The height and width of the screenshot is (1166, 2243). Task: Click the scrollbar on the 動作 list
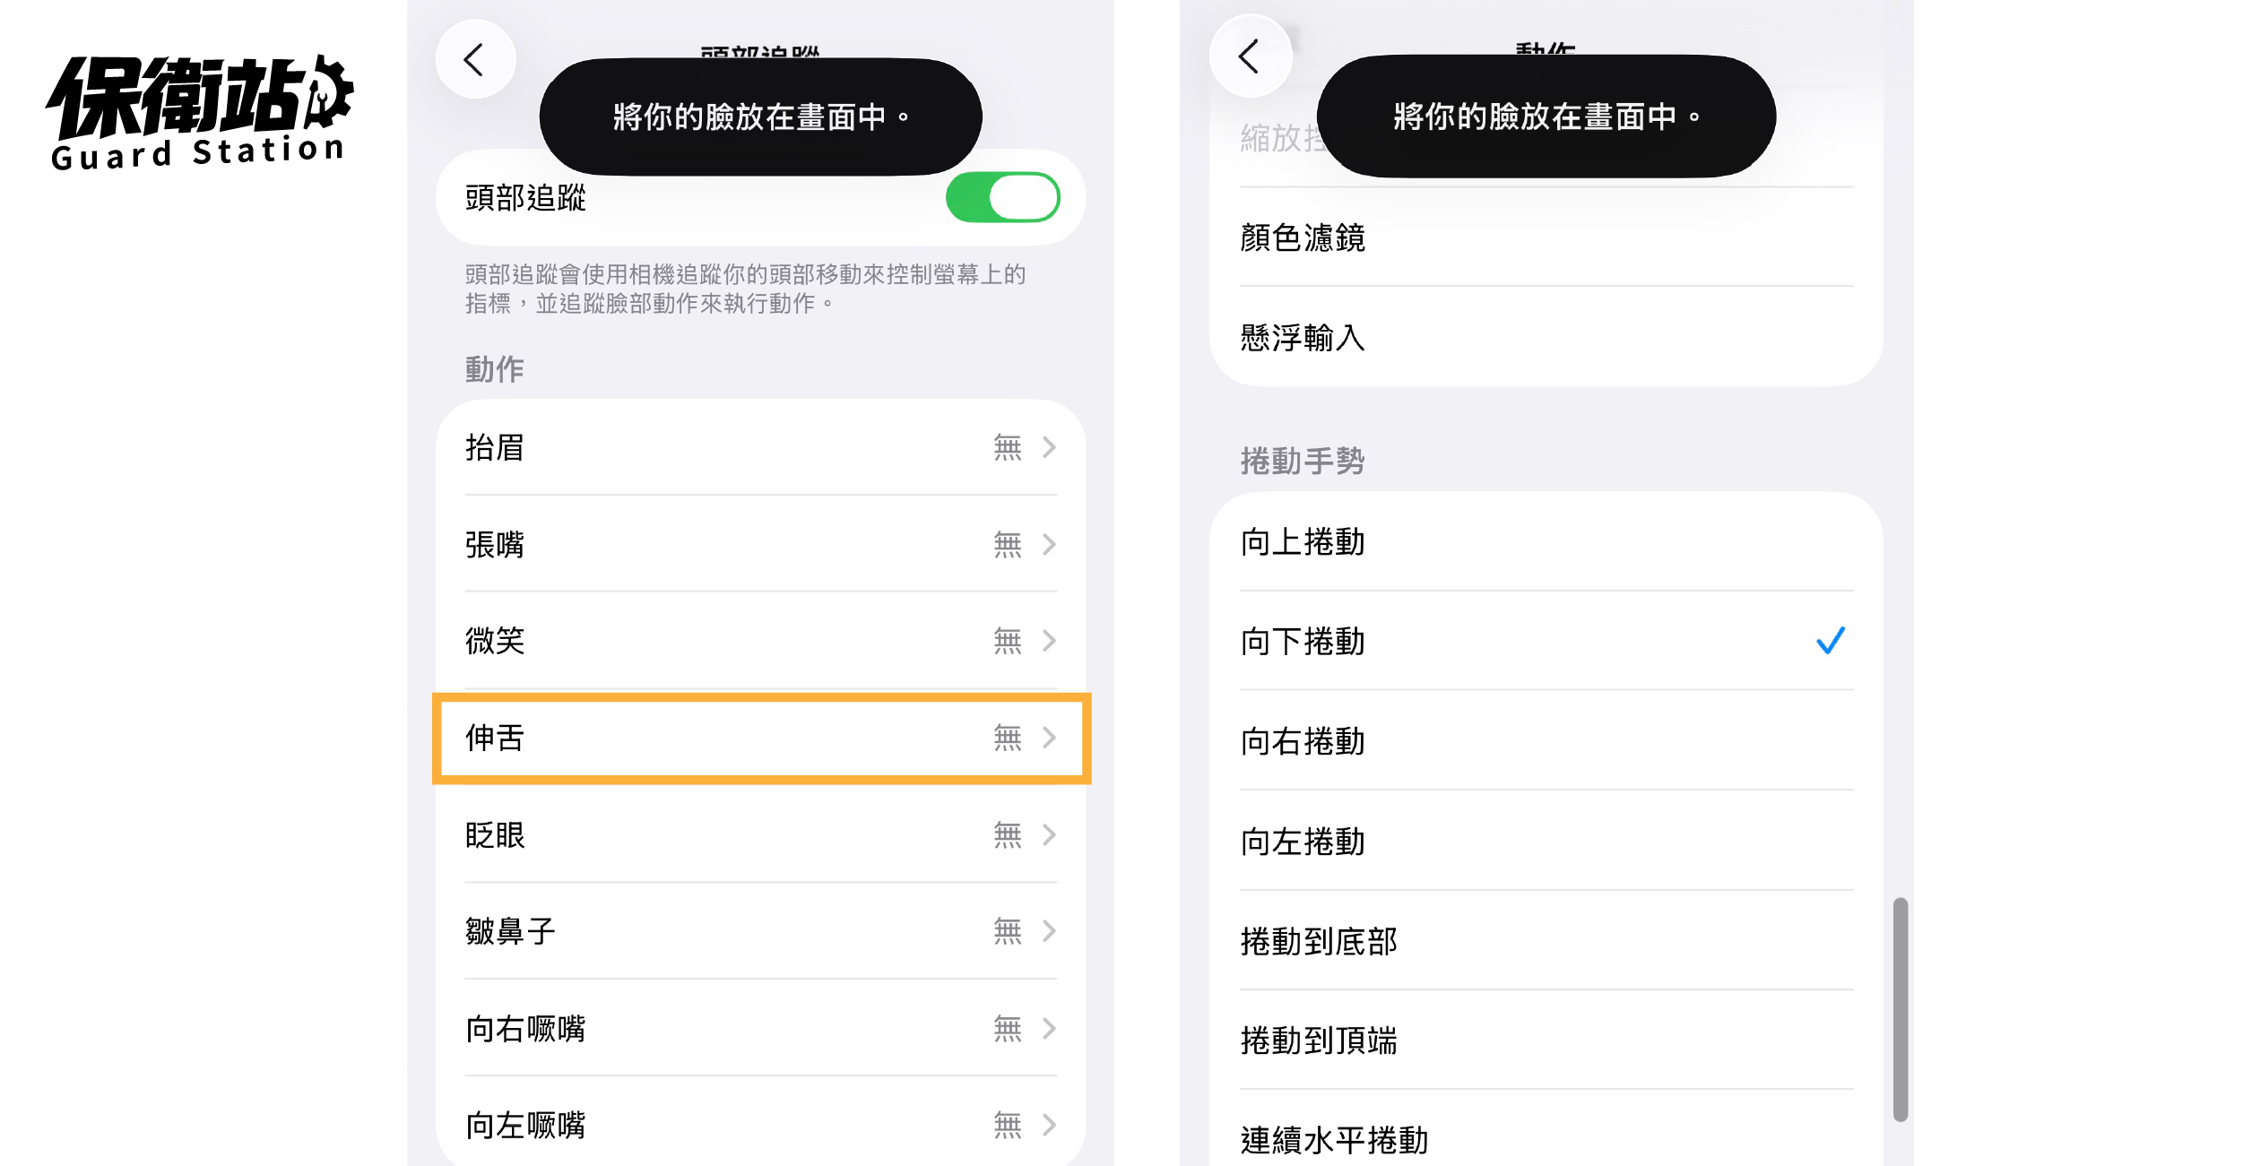(1900, 1009)
